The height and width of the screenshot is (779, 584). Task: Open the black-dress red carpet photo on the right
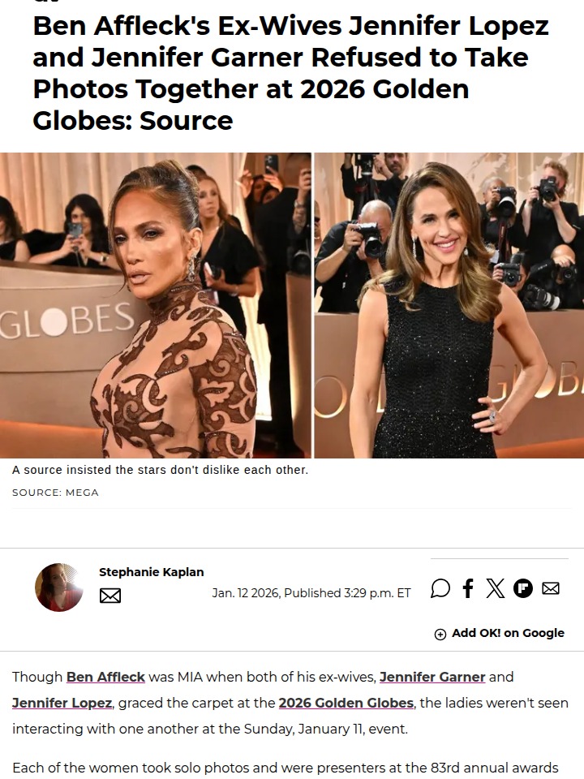[x=449, y=305]
